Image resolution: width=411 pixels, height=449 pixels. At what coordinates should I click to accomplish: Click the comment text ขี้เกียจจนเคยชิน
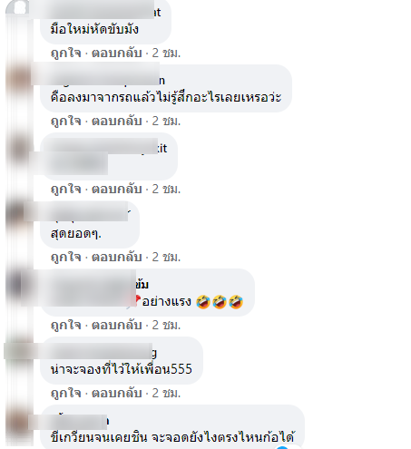click(x=99, y=437)
